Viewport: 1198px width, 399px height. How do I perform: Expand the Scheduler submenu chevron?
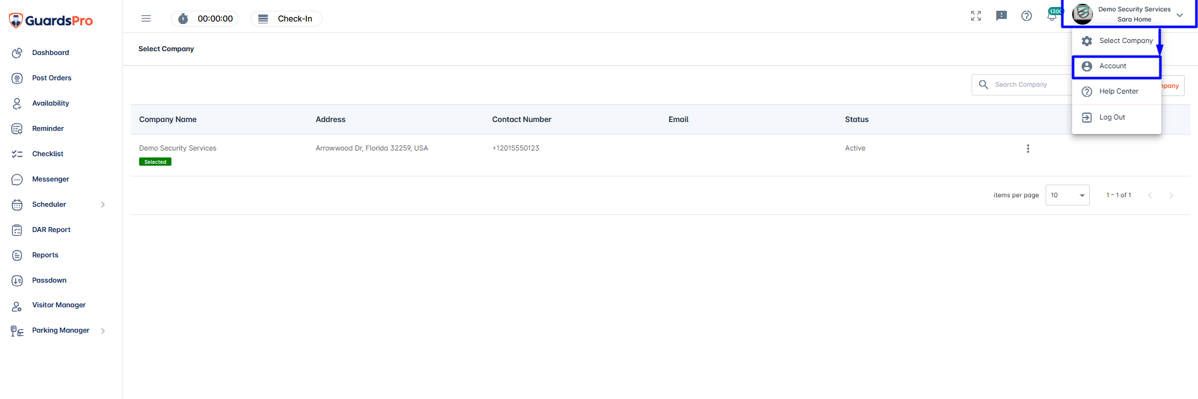[103, 204]
